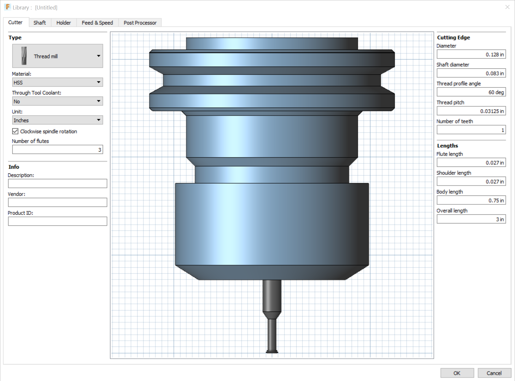The height and width of the screenshot is (381, 515).
Task: Edit the Thread profile angle field
Action: tap(471, 92)
